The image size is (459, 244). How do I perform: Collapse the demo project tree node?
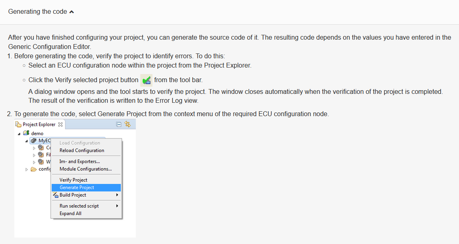[x=19, y=134]
